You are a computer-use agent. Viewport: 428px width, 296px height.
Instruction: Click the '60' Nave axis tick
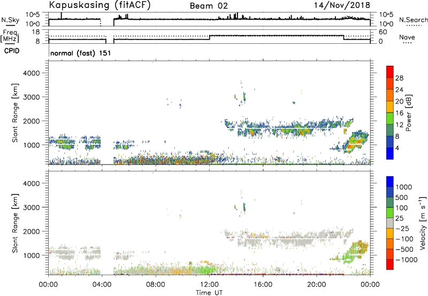click(383, 32)
